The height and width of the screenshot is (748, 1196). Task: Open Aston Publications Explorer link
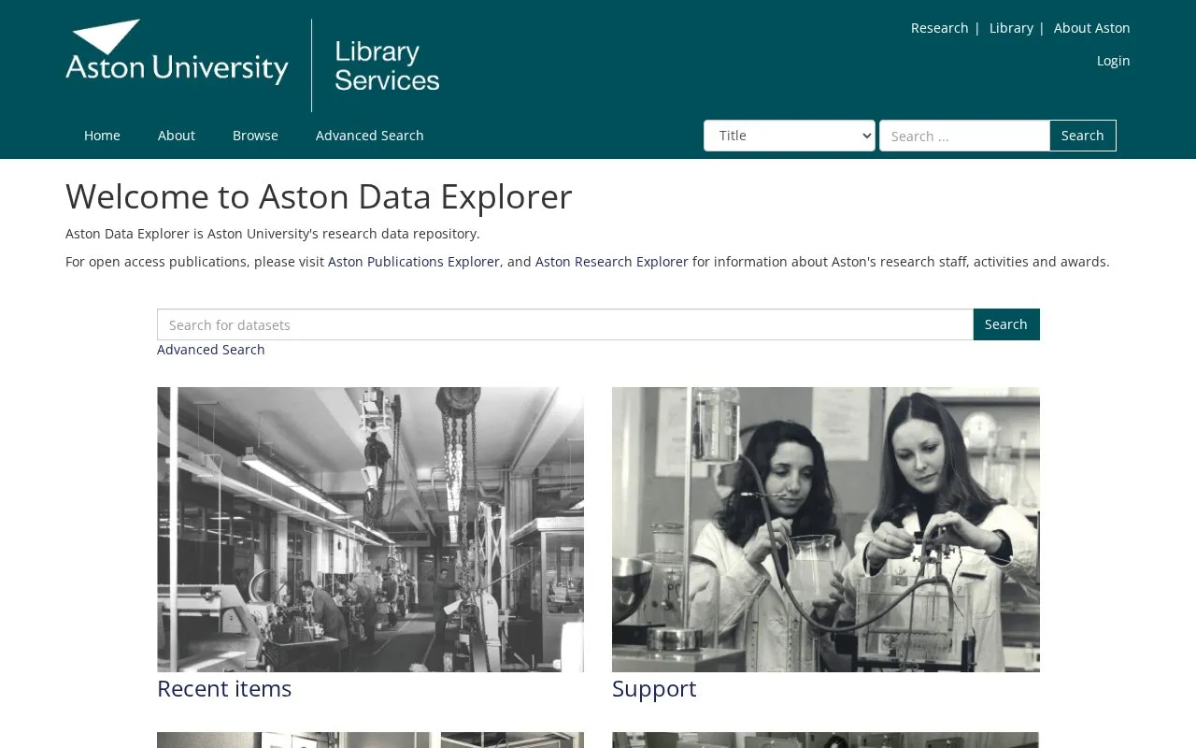tap(414, 262)
